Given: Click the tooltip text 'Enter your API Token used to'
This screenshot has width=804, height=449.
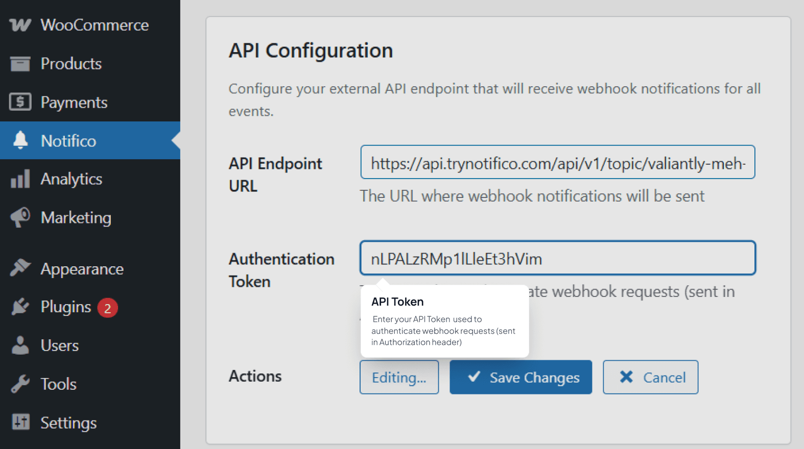Looking at the screenshot, I should tap(427, 319).
